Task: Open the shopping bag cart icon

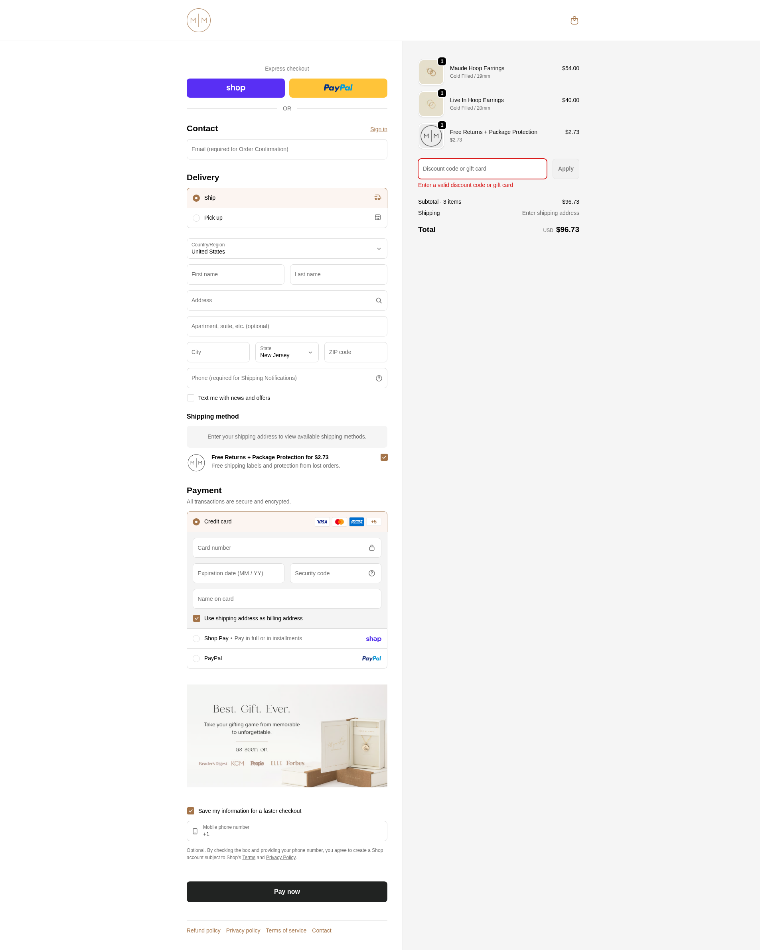Action: 574,20
